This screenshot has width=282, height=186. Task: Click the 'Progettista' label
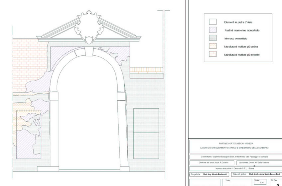196,174
